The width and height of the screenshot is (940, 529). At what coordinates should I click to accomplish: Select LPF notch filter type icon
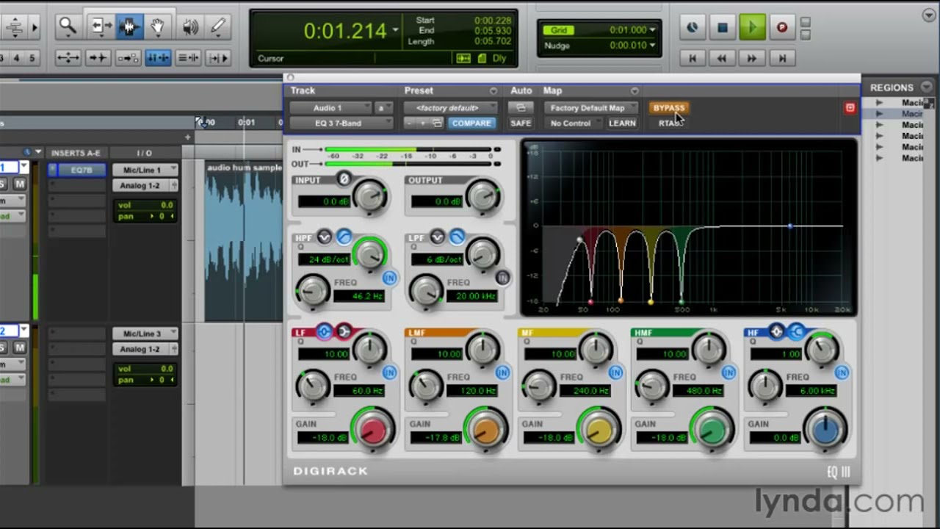438,237
